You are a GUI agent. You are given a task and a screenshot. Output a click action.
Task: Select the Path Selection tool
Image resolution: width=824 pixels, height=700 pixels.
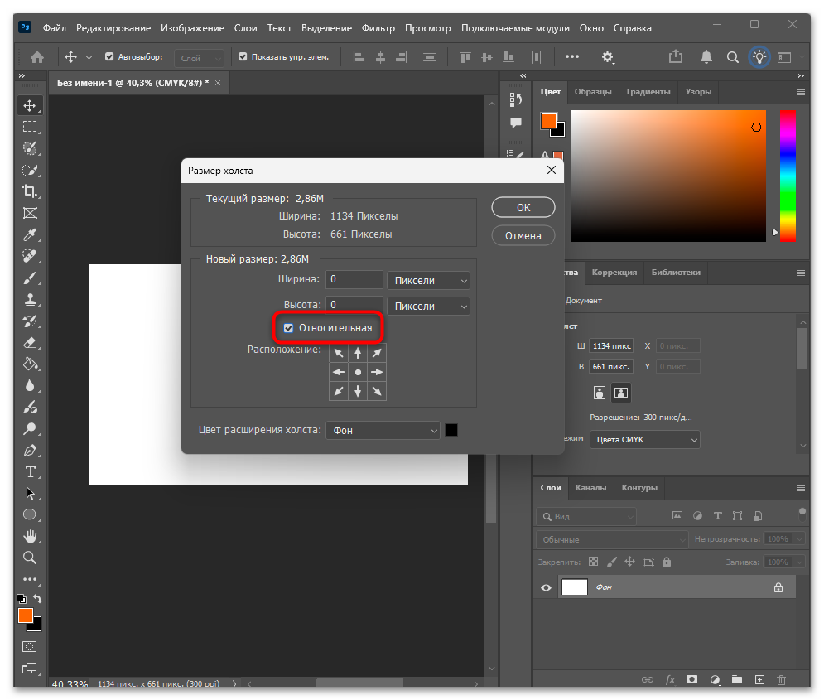click(30, 494)
